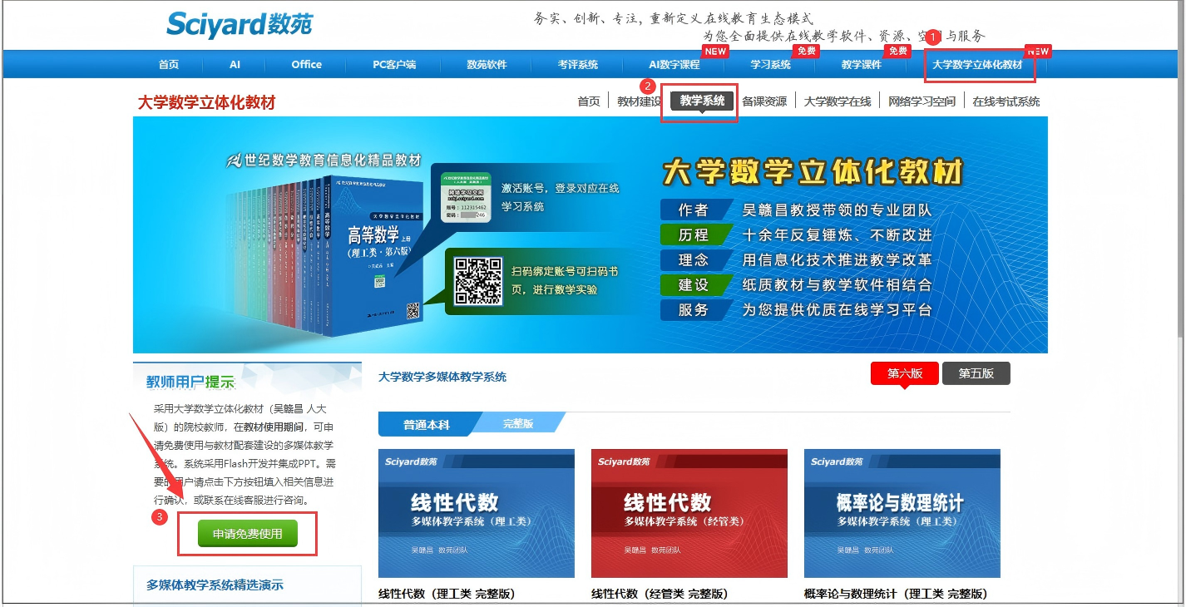Click the yellow 大学数学立体化教材 banner title
1186x607 pixels.
pyautogui.click(x=813, y=173)
